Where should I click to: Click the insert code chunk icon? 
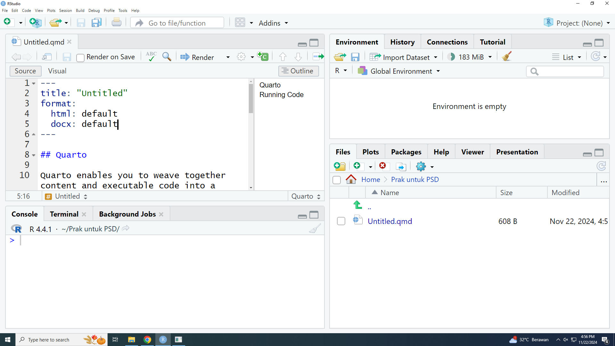tap(263, 57)
